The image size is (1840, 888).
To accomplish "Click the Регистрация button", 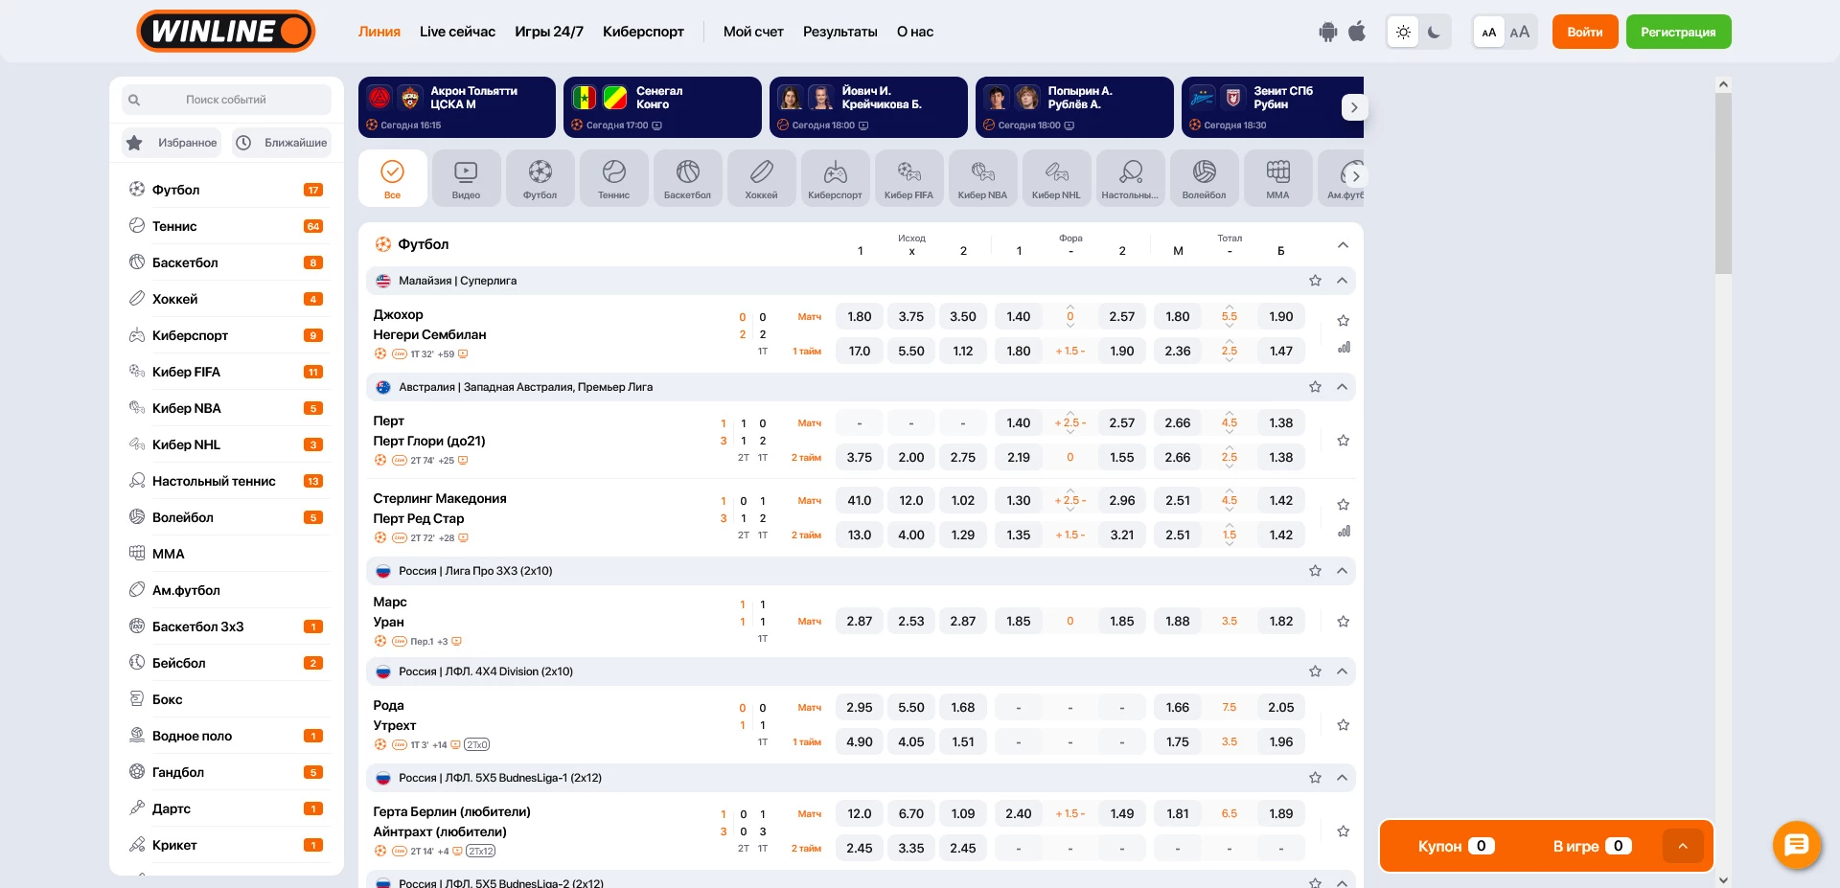I will coord(1678,32).
